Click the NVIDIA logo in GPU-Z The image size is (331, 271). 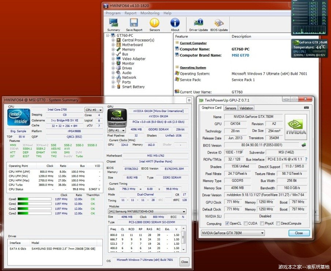coord(296,127)
